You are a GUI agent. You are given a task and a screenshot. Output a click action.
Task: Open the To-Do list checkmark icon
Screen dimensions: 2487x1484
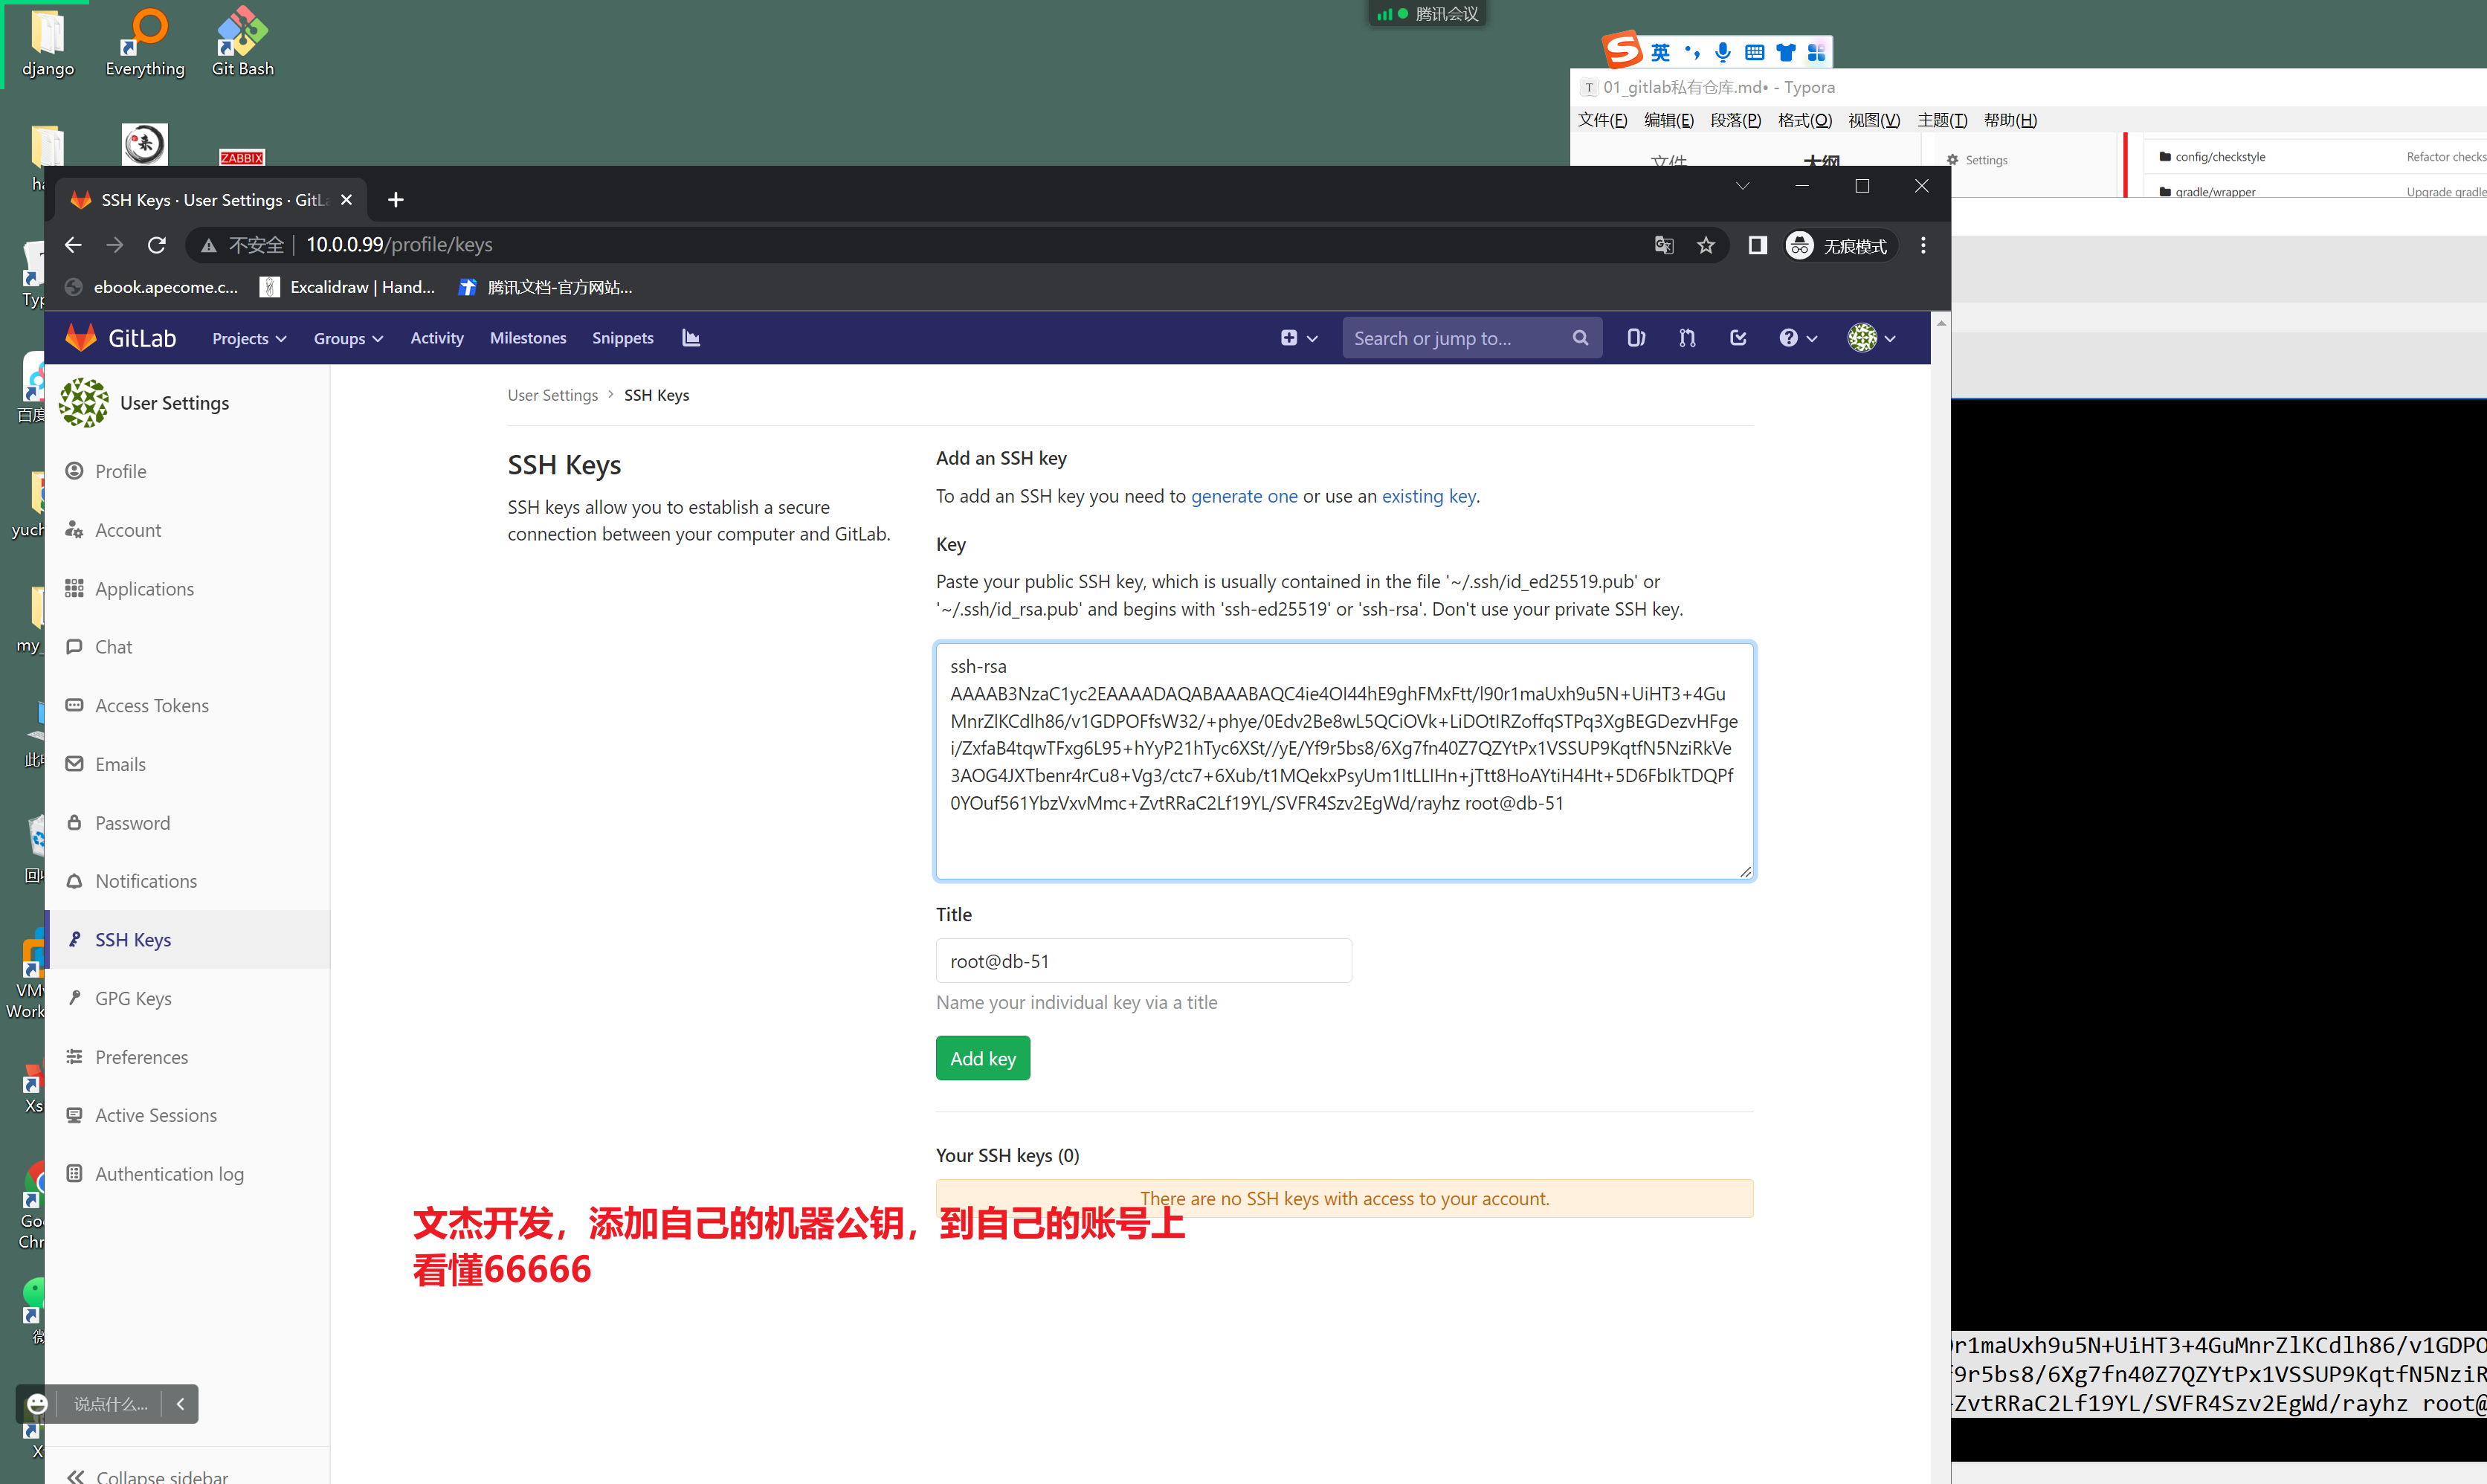pyautogui.click(x=1738, y=338)
